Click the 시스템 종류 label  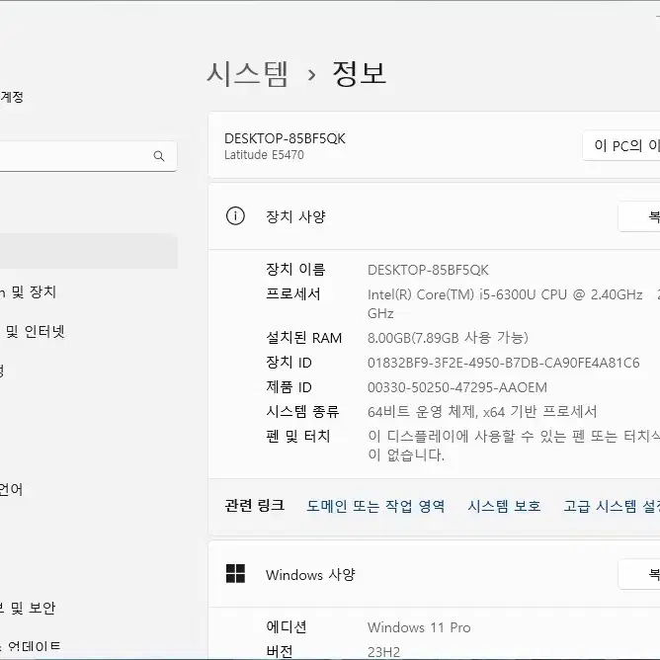[x=302, y=411]
